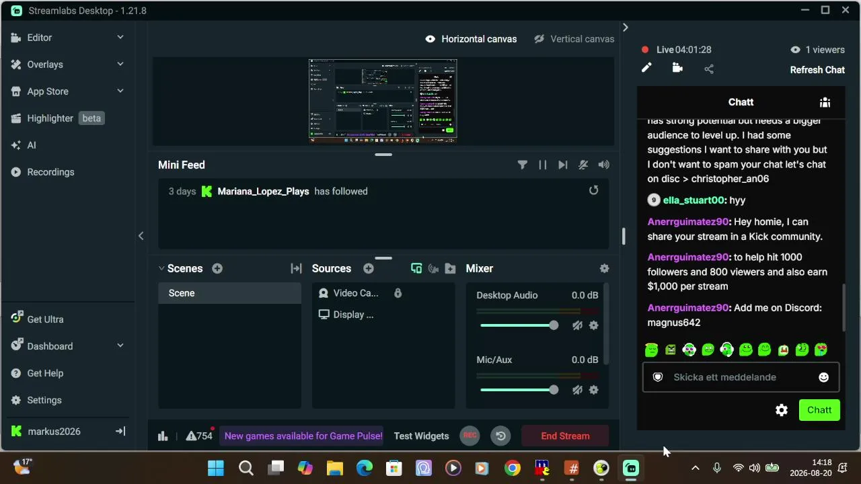The height and width of the screenshot is (484, 861).
Task: Click Test Widgets
Action: click(421, 436)
